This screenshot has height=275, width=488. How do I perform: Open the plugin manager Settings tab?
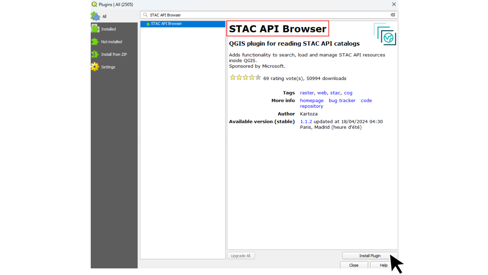[114, 67]
